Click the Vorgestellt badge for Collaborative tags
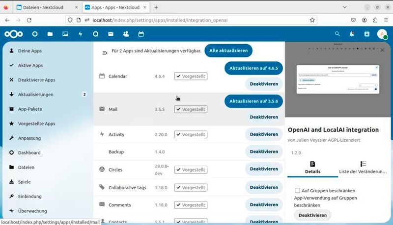This screenshot has height=225, width=393. tap(191, 187)
